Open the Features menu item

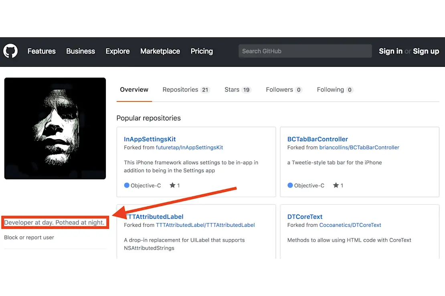click(x=41, y=51)
